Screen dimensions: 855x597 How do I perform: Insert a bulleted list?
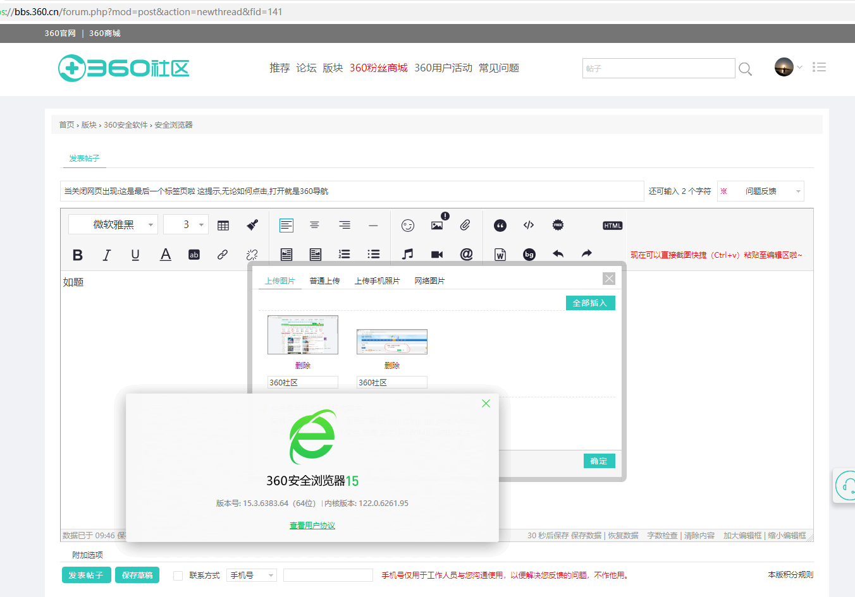(x=374, y=255)
